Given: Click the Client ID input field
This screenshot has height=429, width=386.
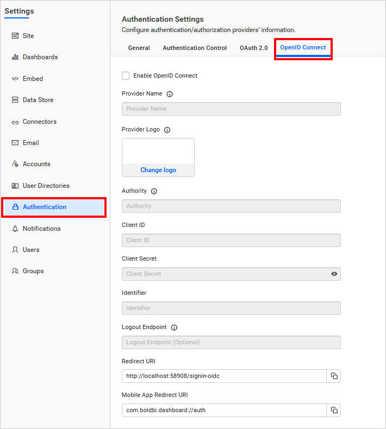Looking at the screenshot, I should pyautogui.click(x=231, y=240).
